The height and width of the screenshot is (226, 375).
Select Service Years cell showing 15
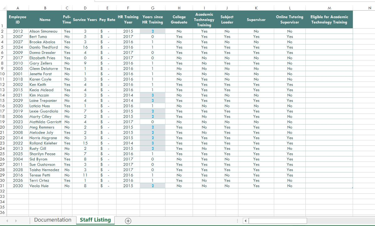[85, 143]
